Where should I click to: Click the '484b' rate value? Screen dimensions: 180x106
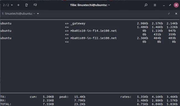pyautogui.click(x=157, y=38)
